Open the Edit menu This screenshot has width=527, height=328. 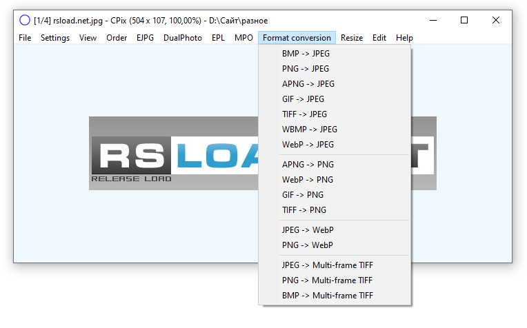pos(379,38)
